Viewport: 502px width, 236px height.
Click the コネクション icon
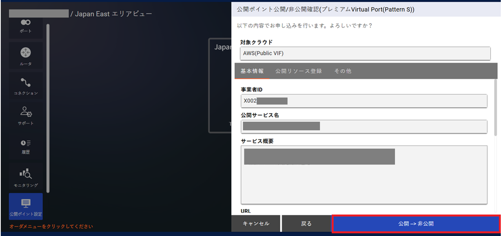[x=26, y=85]
